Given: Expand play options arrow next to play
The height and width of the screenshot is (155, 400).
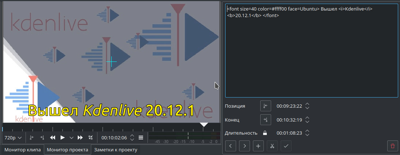Looking at the screenshot, I should pos(72,138).
